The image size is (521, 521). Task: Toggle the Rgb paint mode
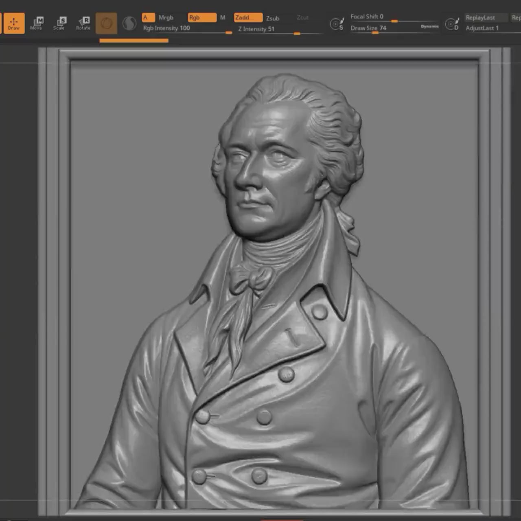[x=202, y=18]
